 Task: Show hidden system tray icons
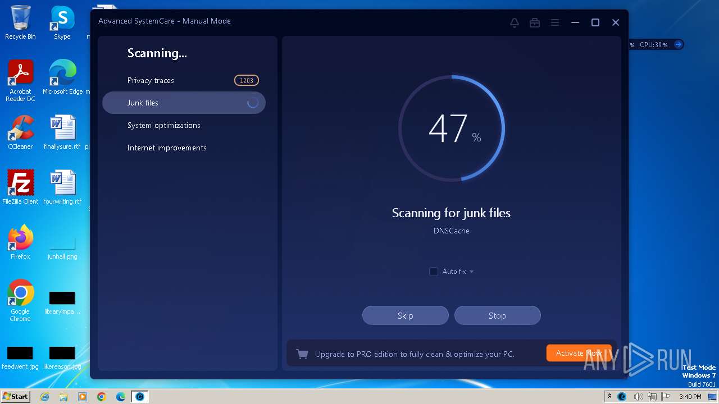(609, 397)
